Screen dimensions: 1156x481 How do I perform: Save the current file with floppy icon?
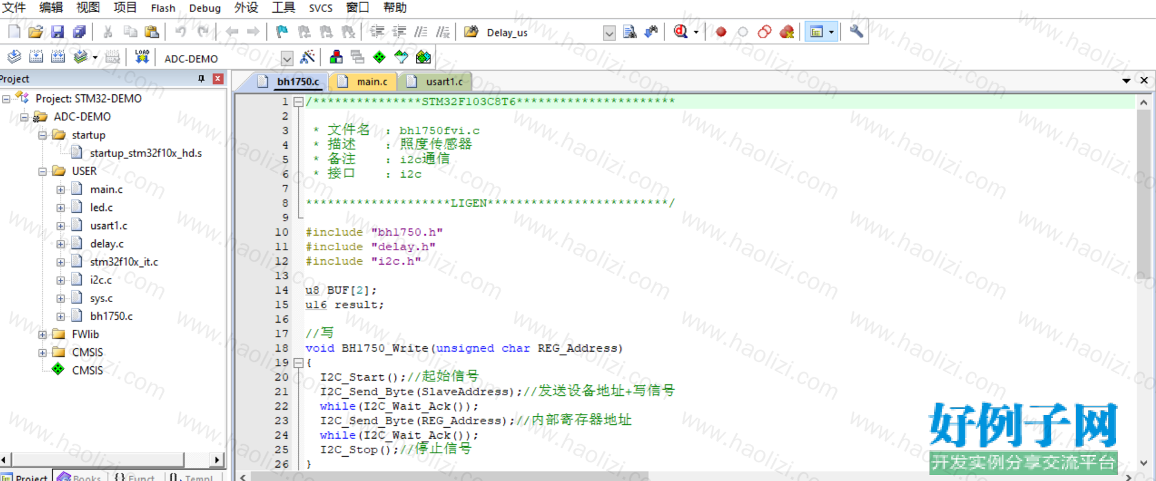tap(57, 32)
